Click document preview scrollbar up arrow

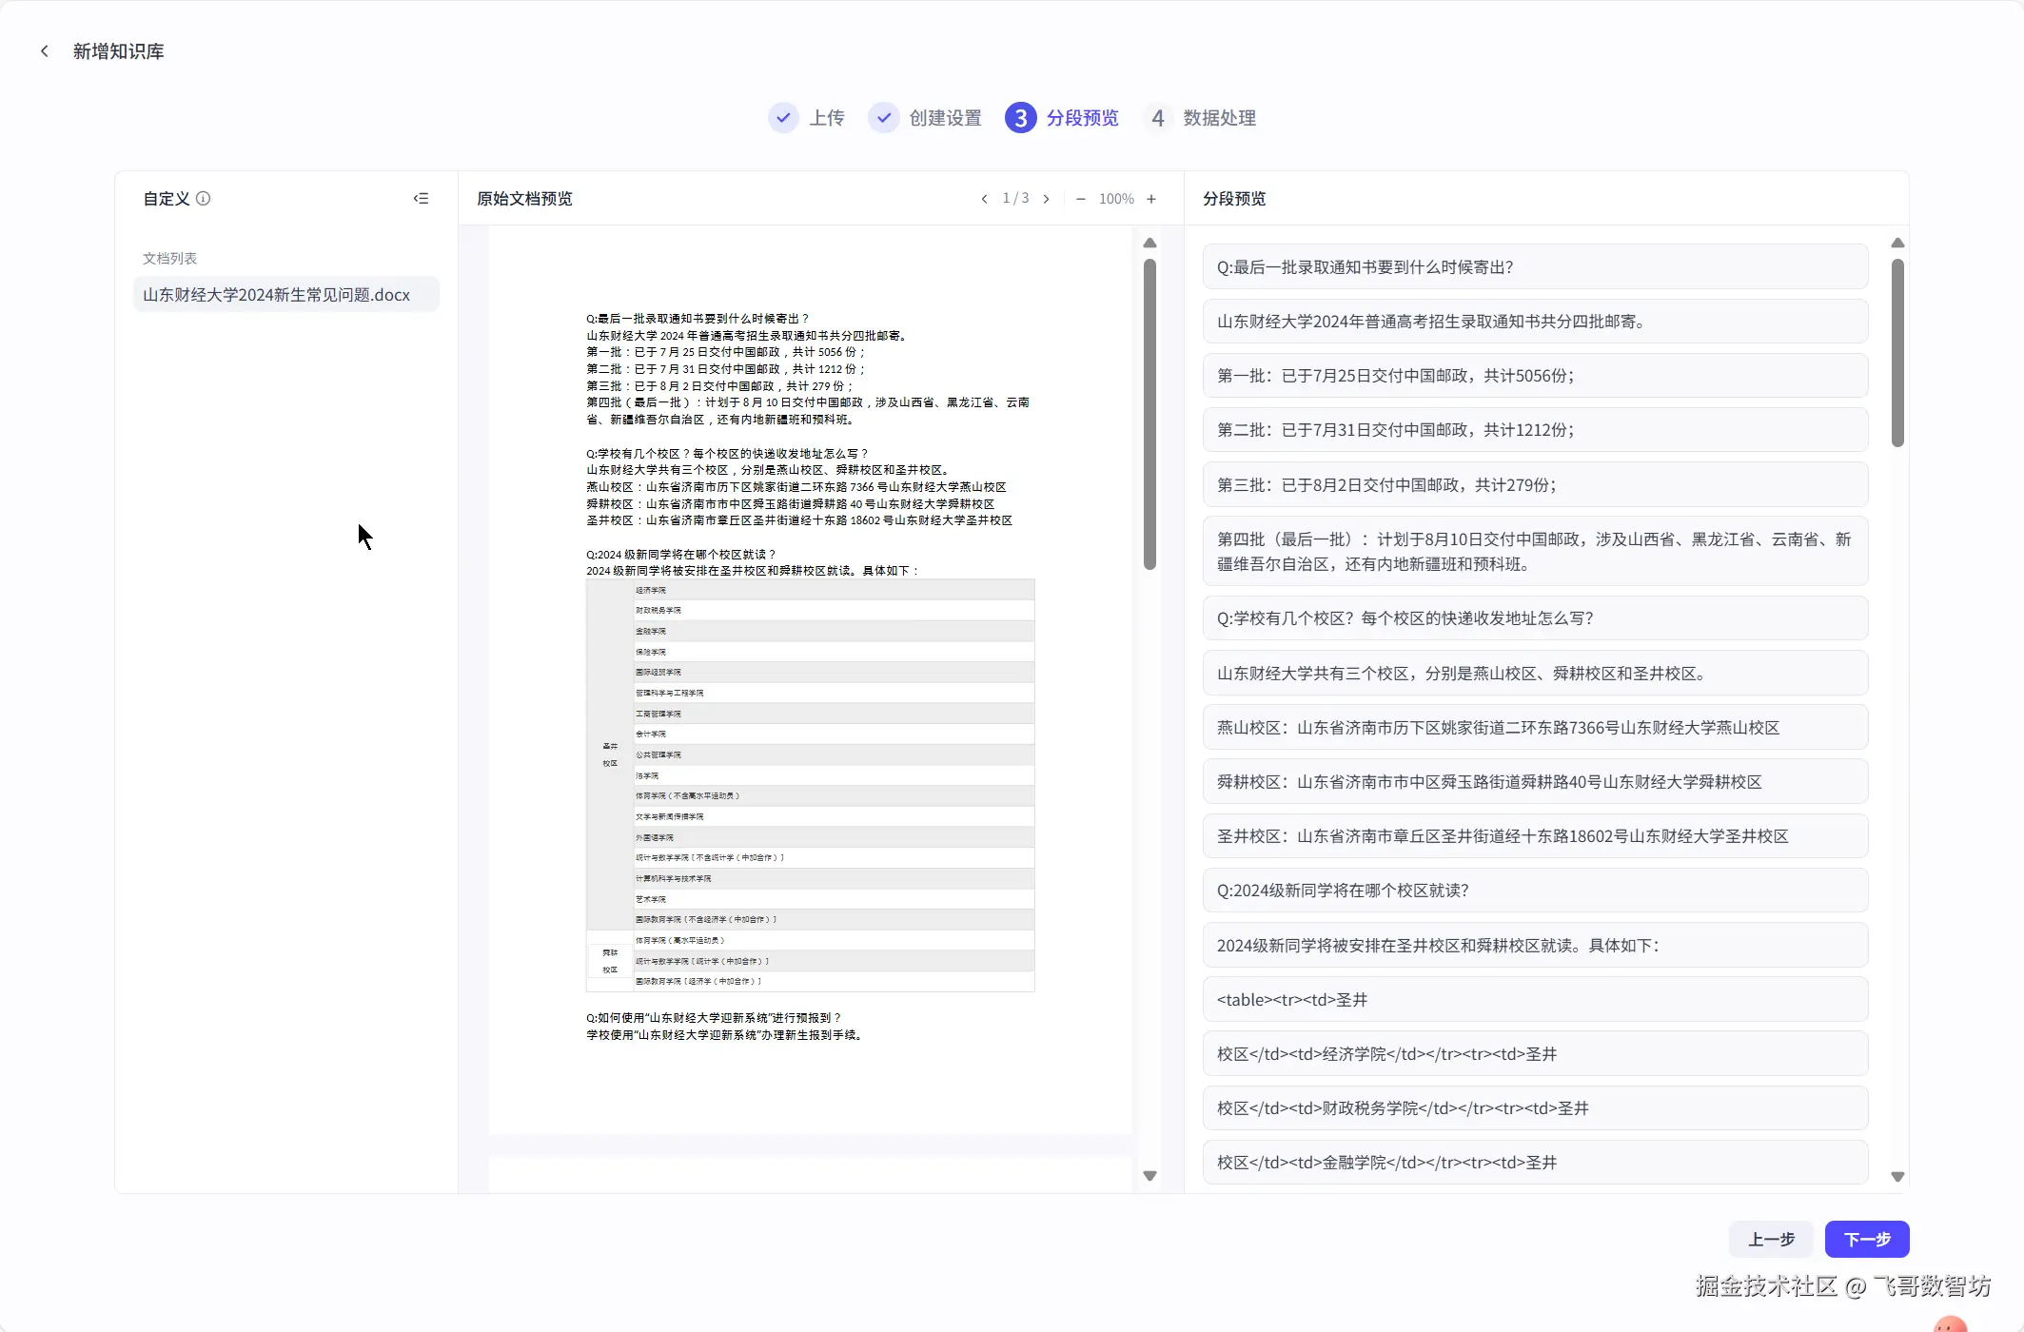[x=1150, y=243]
